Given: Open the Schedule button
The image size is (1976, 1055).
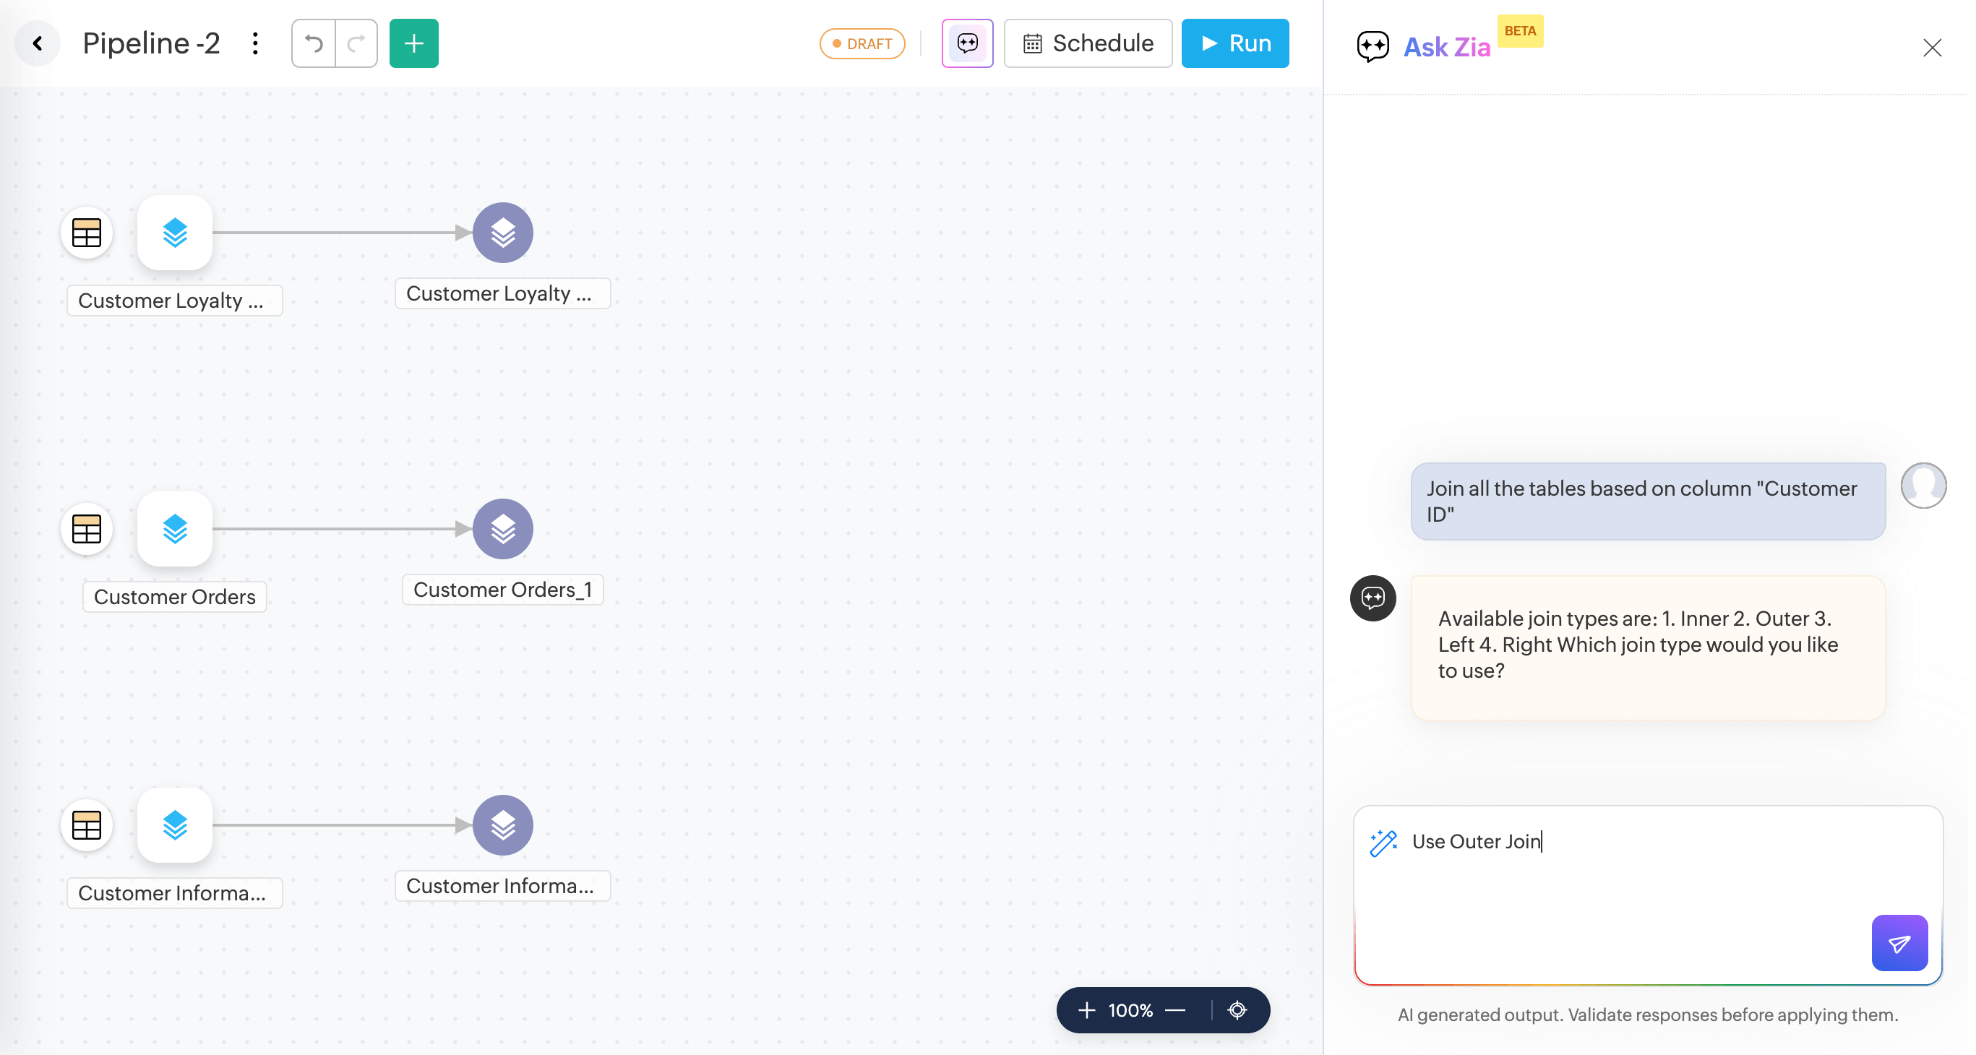Looking at the screenshot, I should [1088, 43].
